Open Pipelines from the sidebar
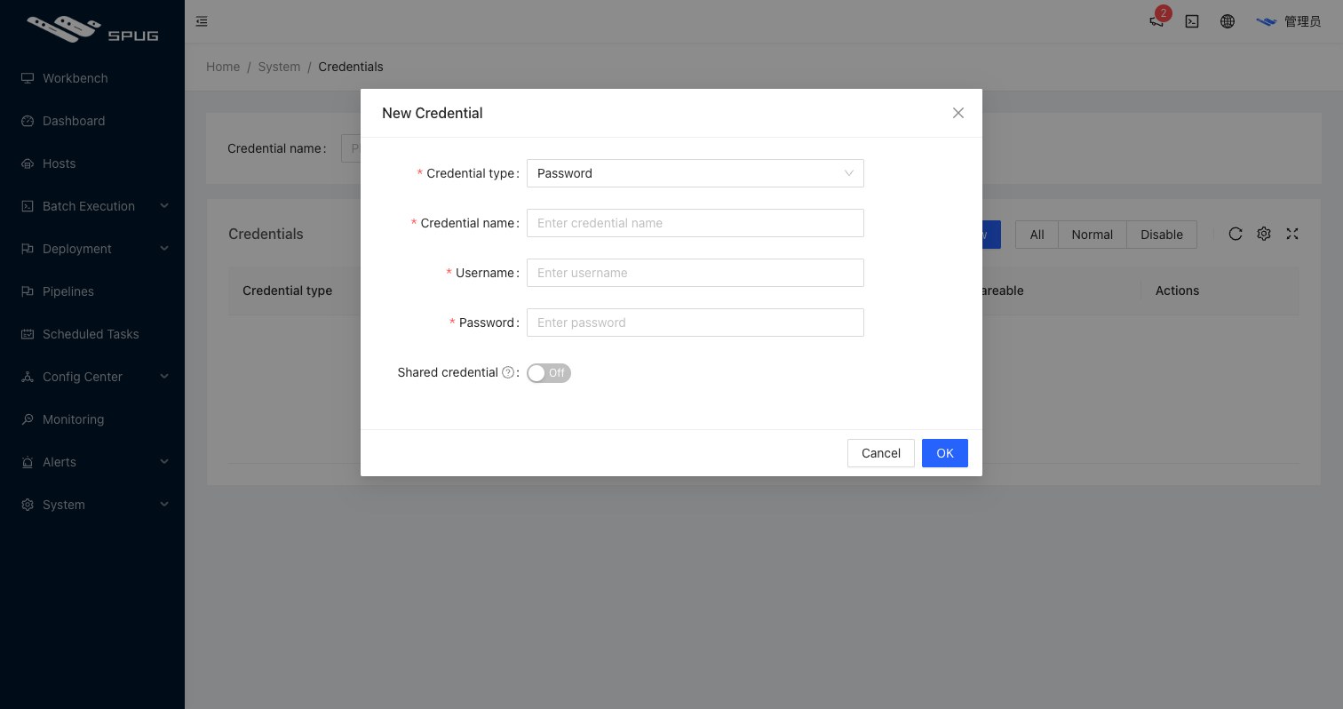Image resolution: width=1343 pixels, height=709 pixels. pos(92,291)
